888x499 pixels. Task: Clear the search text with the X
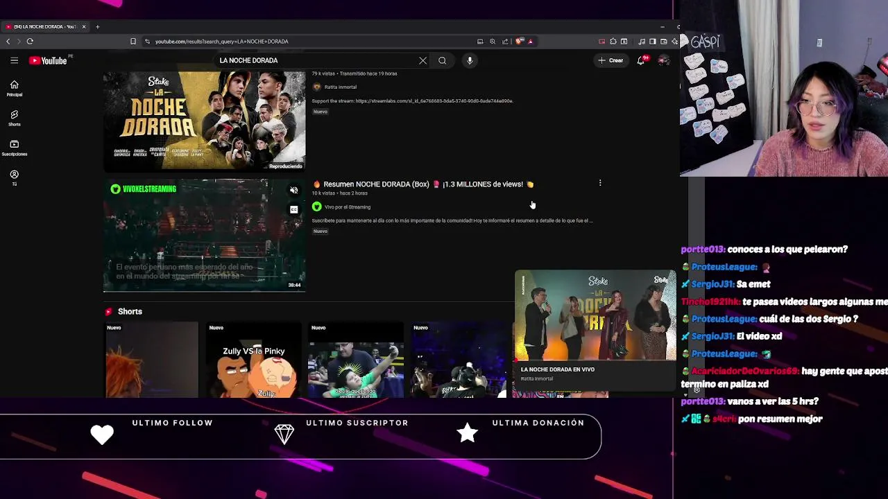click(x=422, y=60)
